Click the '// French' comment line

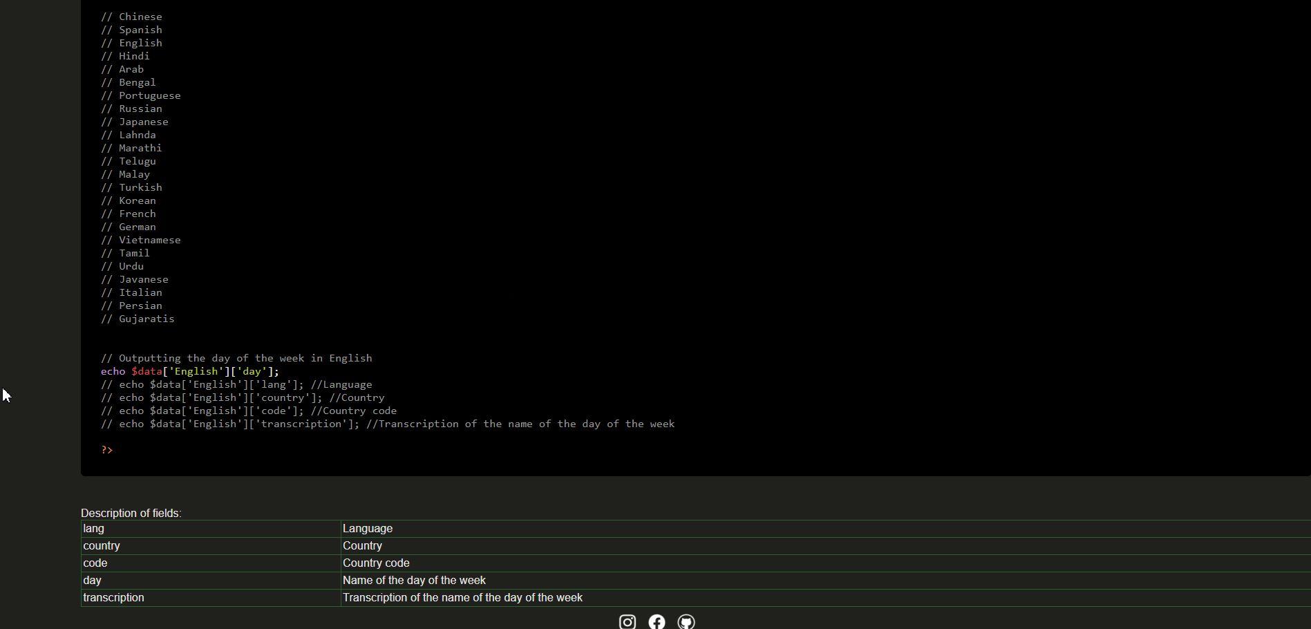pos(129,214)
